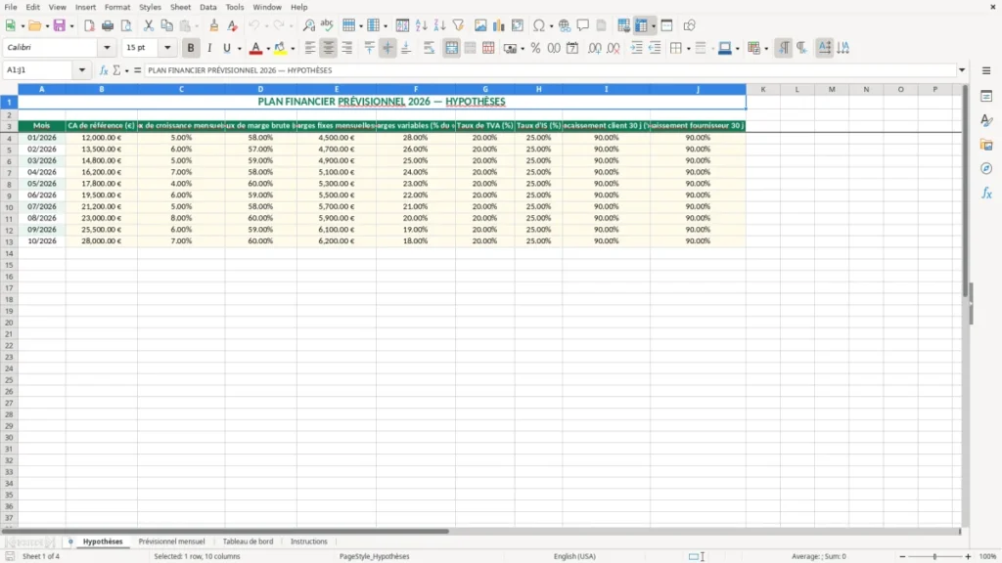Image resolution: width=1002 pixels, height=563 pixels.
Task: Insert a chart via chart icon
Action: click(x=498, y=25)
